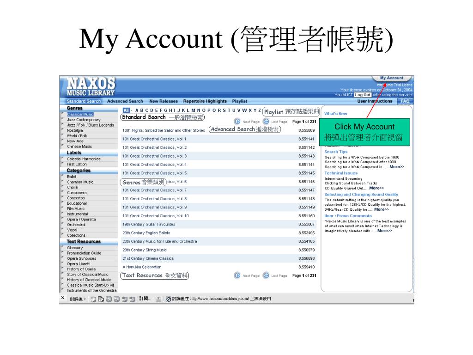Open First Edition label
The width and height of the screenshot is (473, 355).
77,164
